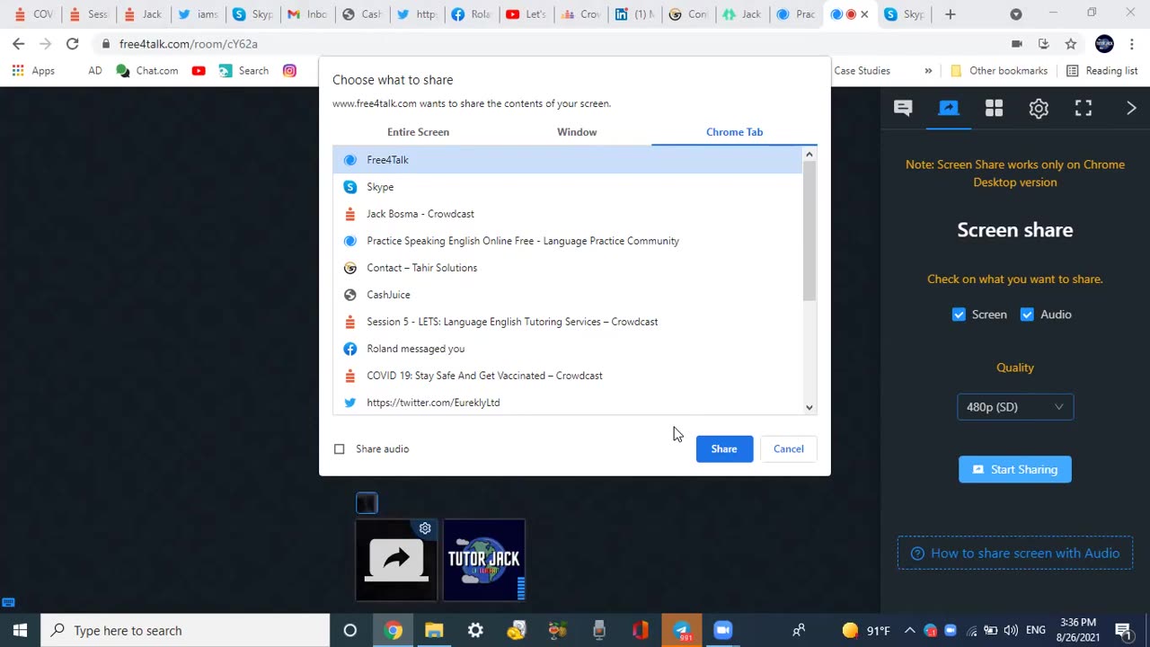The image size is (1150, 647).
Task: Toggle the Screen checkbox
Action: point(959,315)
